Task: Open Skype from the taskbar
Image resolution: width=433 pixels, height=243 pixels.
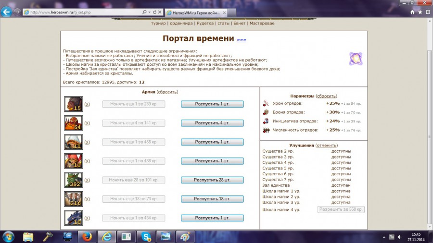Action: (x=144, y=236)
